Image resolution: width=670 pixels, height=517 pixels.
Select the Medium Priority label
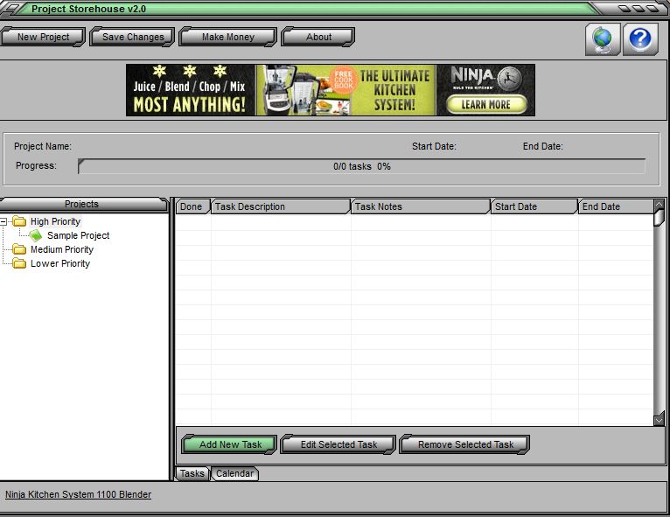click(62, 249)
